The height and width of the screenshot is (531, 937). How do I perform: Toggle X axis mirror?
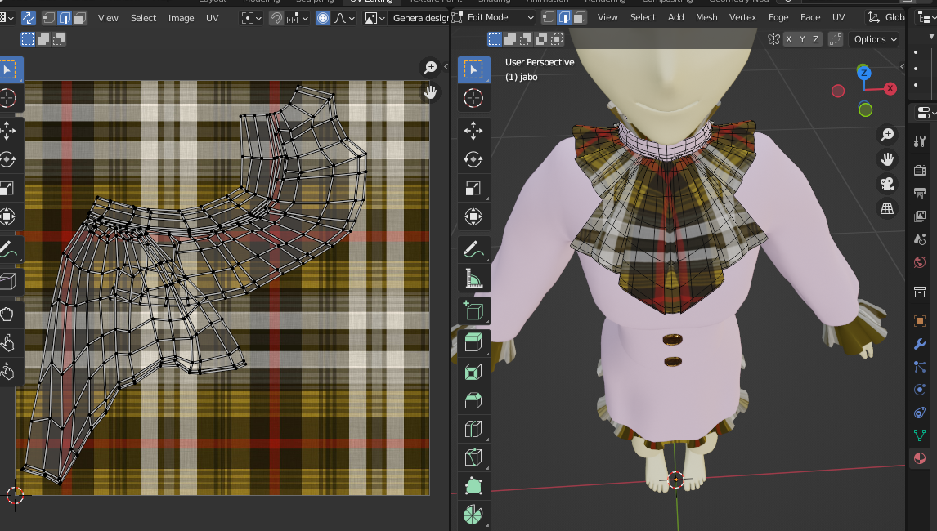789,39
